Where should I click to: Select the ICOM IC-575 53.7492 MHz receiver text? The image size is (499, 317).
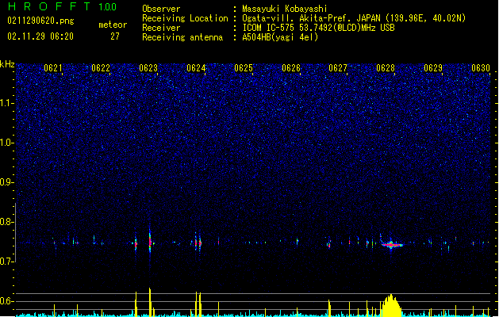pos(318,28)
